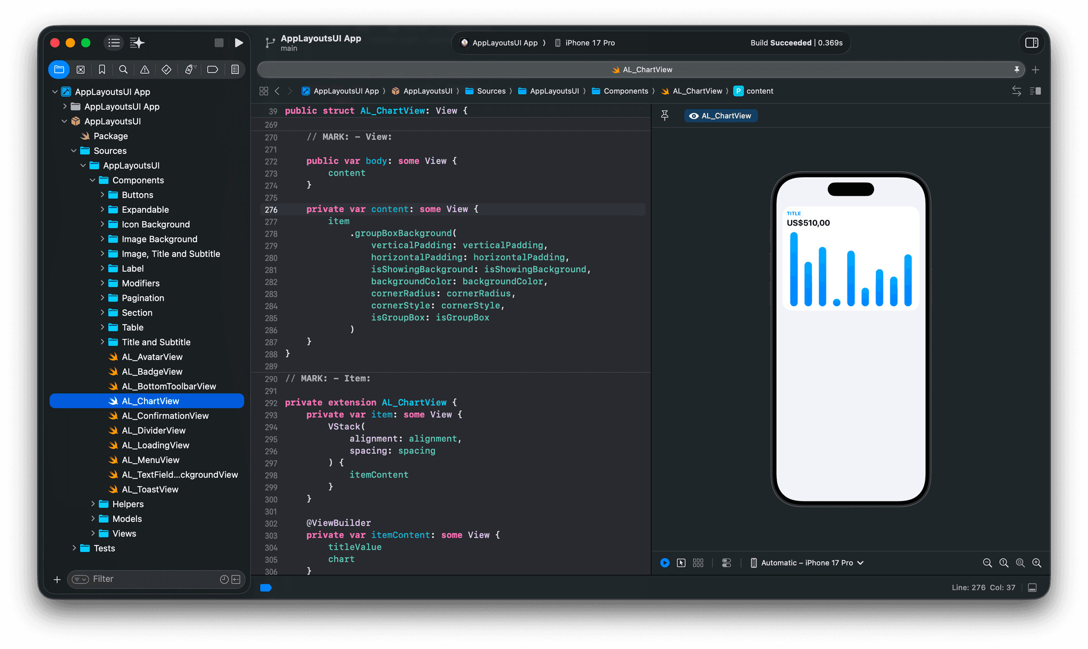This screenshot has height=649, width=1088.
Task: Open the Report navigator icon
Action: [x=235, y=70]
